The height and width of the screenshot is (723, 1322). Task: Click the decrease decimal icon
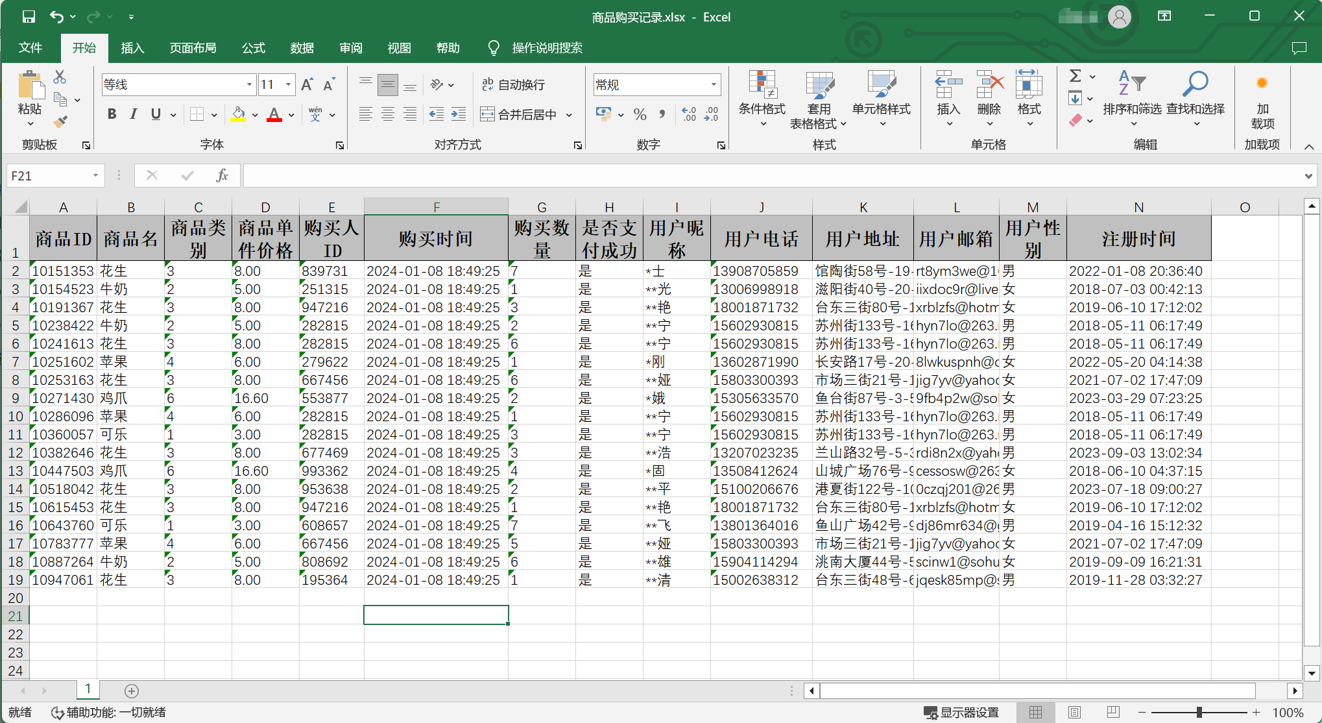[x=712, y=115]
